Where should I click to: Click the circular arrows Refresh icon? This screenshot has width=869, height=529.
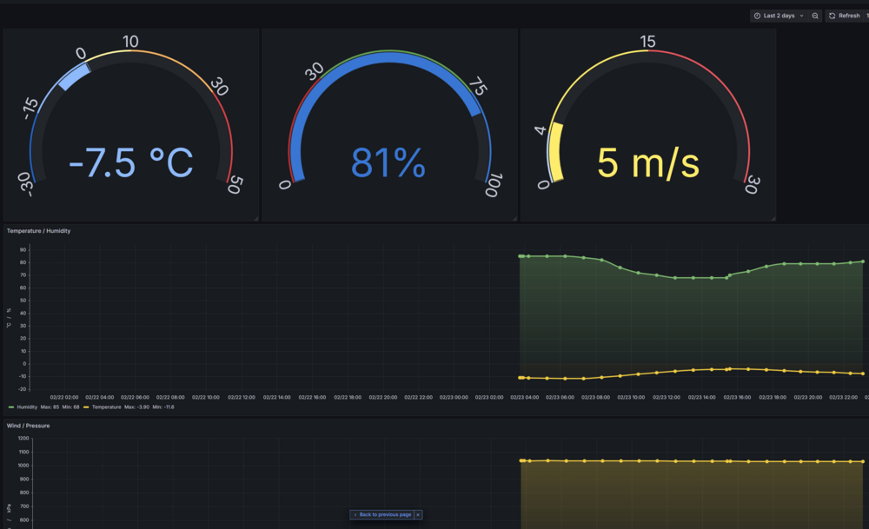832,16
